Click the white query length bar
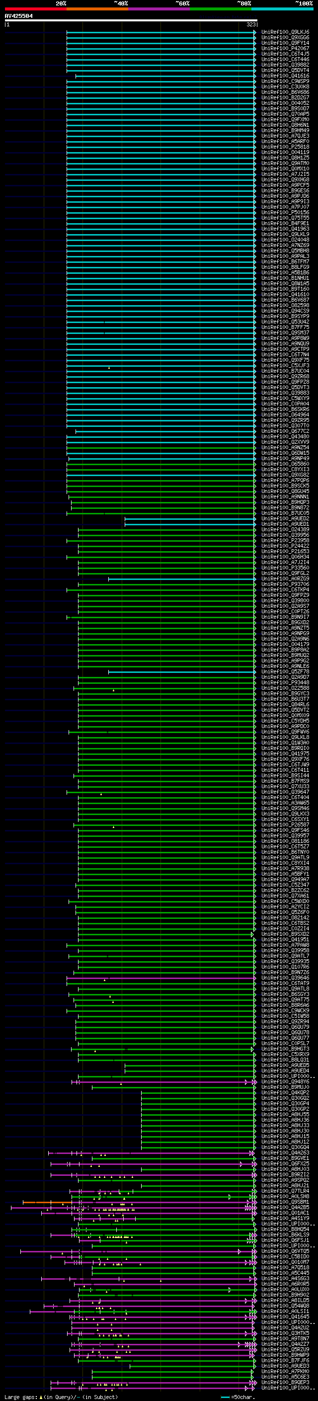 pos(131,21)
